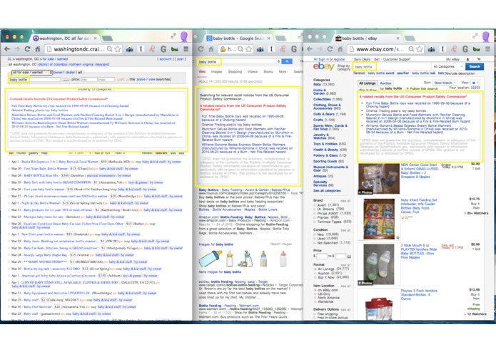Close the 'baby bottle | eBay' tab
The height and width of the screenshot is (352, 496).
pos(398,38)
